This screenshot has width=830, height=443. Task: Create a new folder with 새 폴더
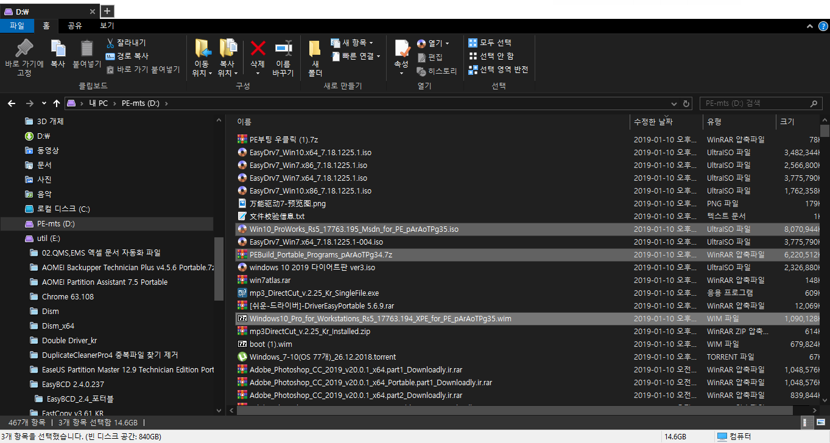pyautogui.click(x=315, y=58)
